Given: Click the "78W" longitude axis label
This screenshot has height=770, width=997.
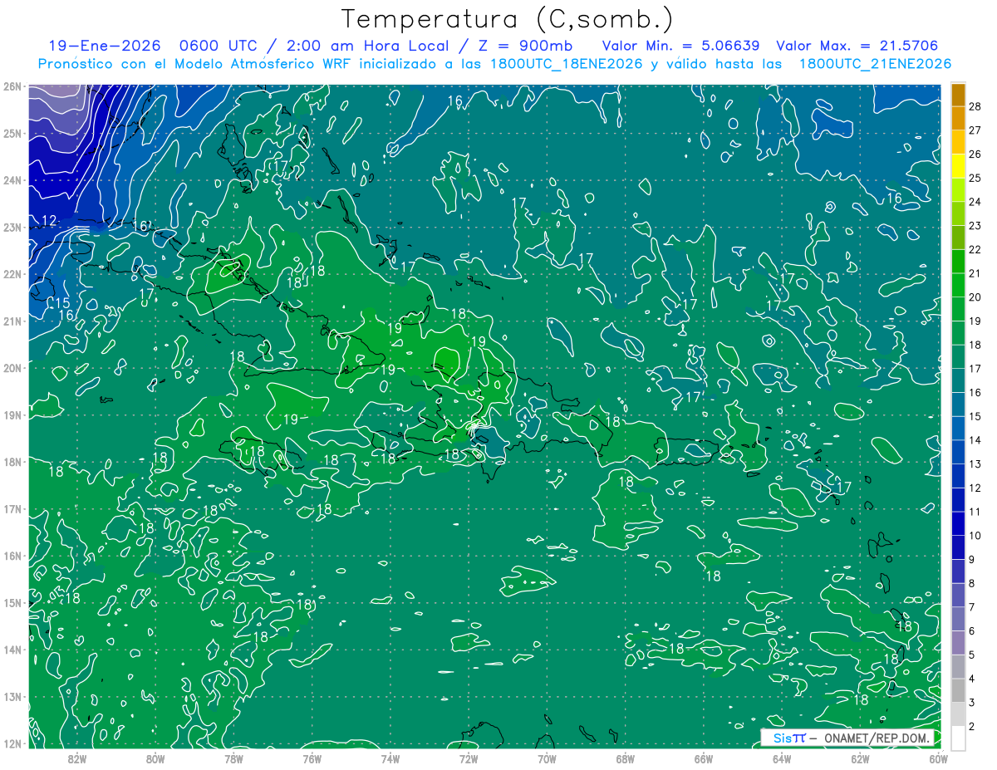Looking at the screenshot, I should tap(233, 758).
